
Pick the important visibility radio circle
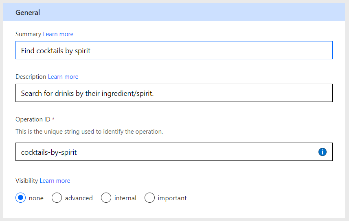point(149,198)
